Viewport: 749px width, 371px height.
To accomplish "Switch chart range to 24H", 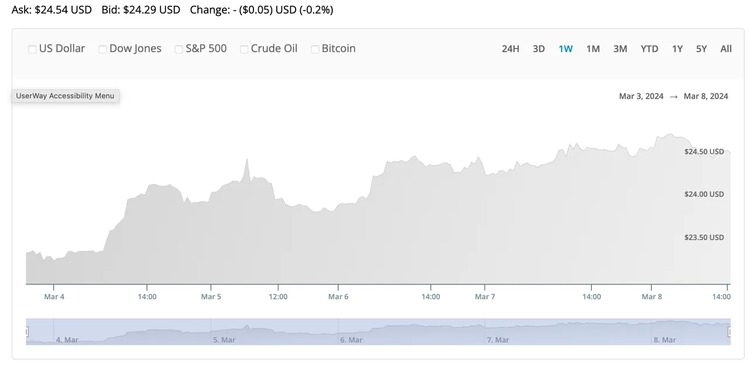I will [510, 49].
